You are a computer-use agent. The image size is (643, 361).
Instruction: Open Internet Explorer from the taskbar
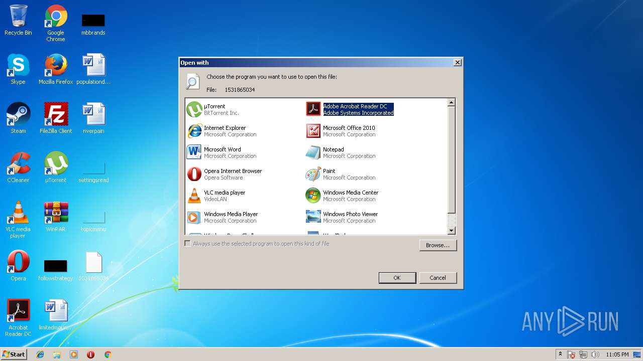tap(40, 354)
